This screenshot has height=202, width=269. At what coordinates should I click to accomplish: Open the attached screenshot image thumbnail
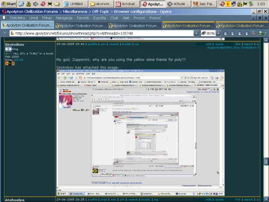click(x=140, y=132)
